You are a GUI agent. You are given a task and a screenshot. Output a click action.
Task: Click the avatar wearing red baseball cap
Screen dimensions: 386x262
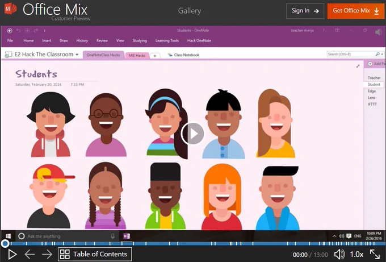point(51,196)
